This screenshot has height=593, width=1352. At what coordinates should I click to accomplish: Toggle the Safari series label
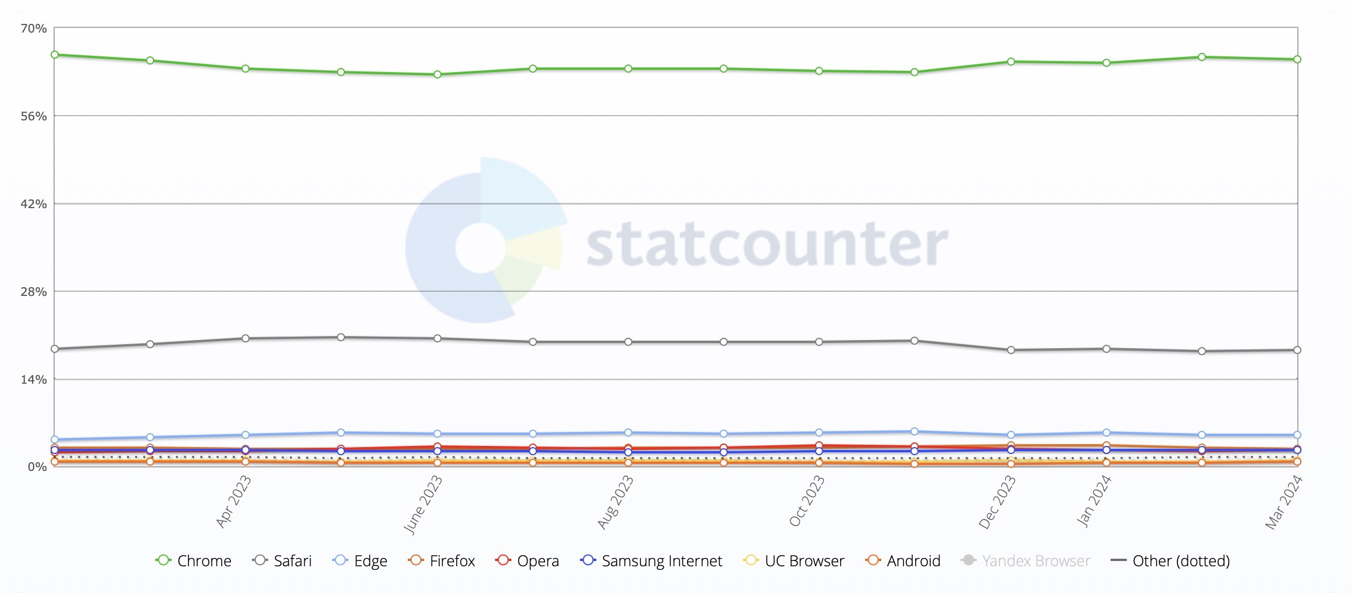293,561
